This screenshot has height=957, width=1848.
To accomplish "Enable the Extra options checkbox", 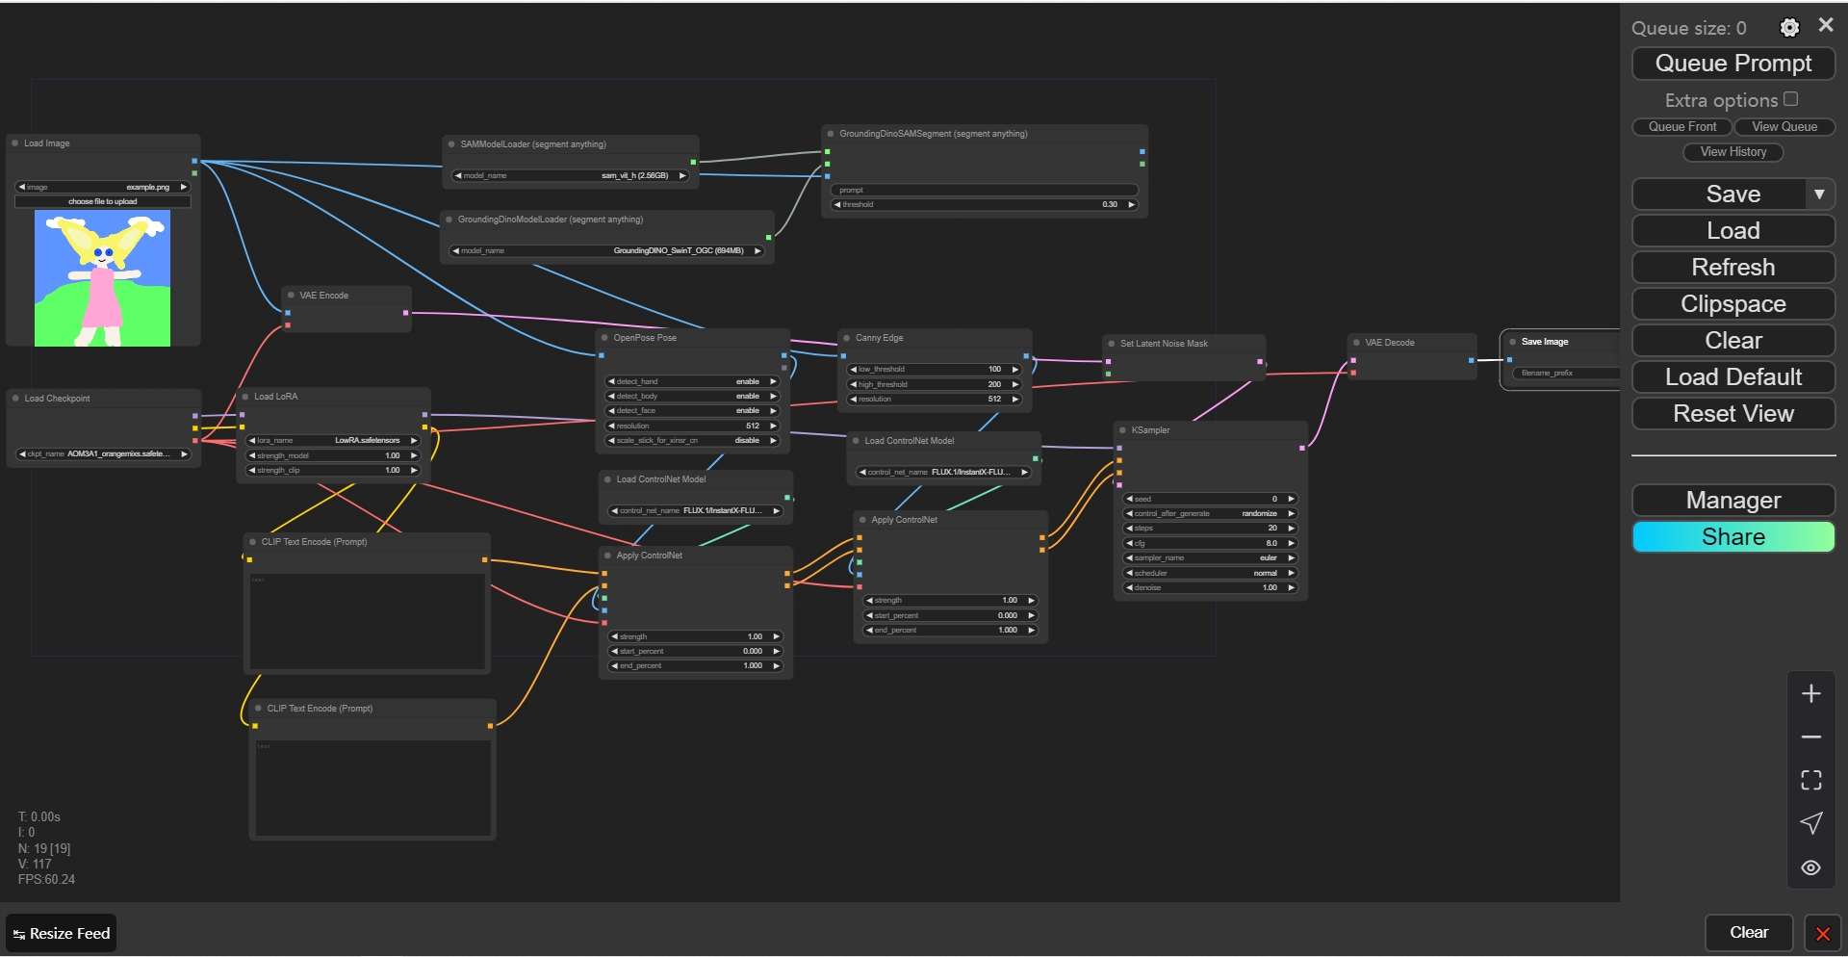I will pyautogui.click(x=1791, y=99).
